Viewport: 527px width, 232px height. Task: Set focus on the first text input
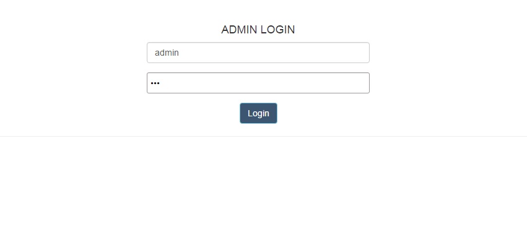pyautogui.click(x=258, y=53)
